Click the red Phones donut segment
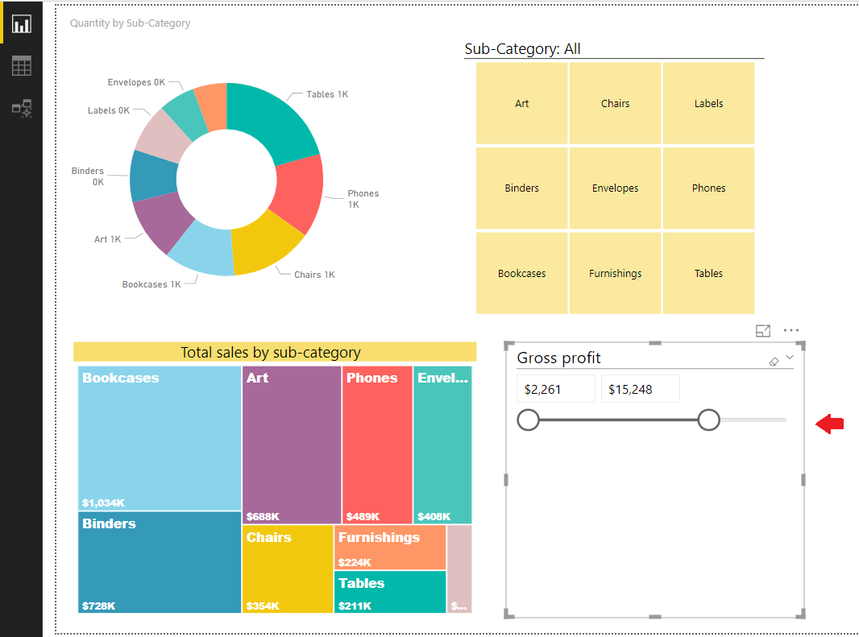Viewport: 859px width, 637px height. click(x=299, y=192)
